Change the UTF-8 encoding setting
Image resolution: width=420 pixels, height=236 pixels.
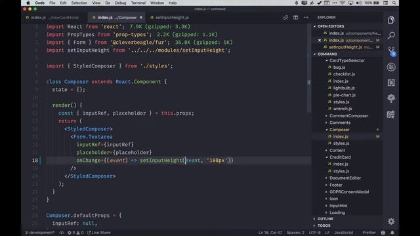coord(314,233)
